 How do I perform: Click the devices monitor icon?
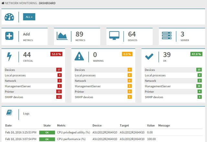(x=114, y=36)
